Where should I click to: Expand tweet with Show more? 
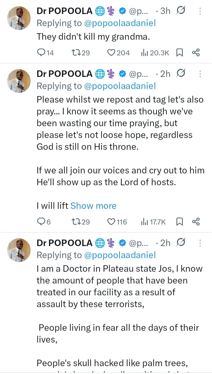[93, 206]
